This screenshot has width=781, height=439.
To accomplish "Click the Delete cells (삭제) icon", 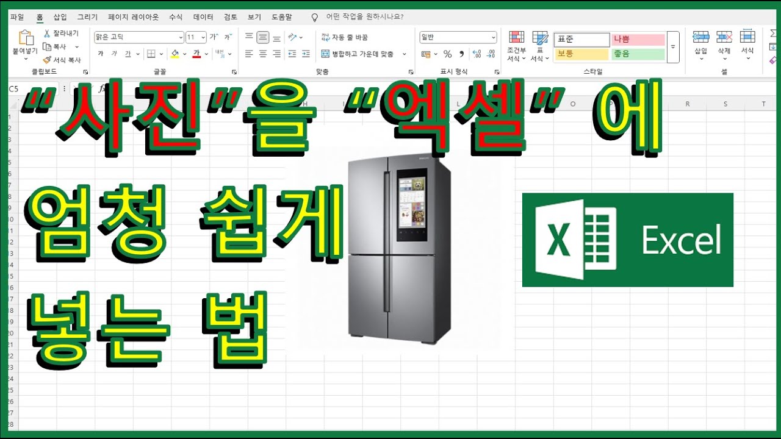I will click(x=724, y=37).
